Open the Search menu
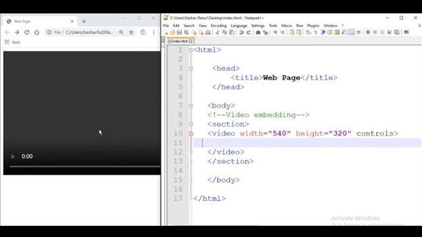422x237 pixels. (x=189, y=26)
